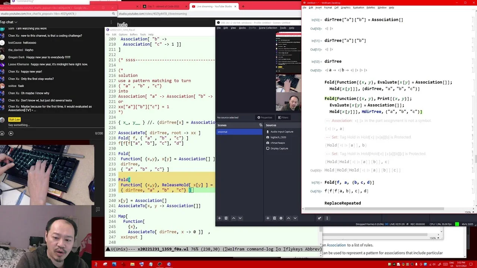477x268 pixels.
Task: Open the Properties button in OBS
Action: coord(265,118)
